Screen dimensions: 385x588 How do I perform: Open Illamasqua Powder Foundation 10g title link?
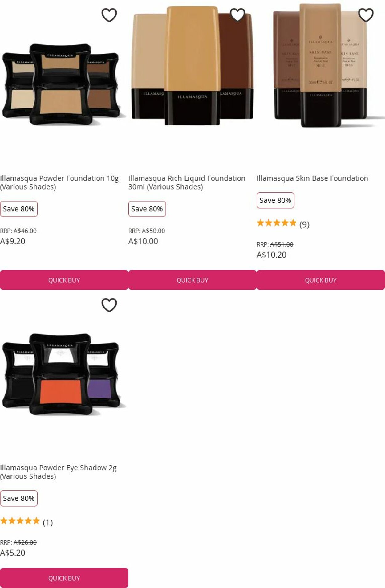pyautogui.click(x=59, y=182)
